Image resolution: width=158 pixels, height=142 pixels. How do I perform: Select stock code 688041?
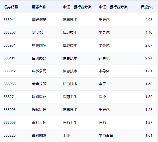(10, 20)
